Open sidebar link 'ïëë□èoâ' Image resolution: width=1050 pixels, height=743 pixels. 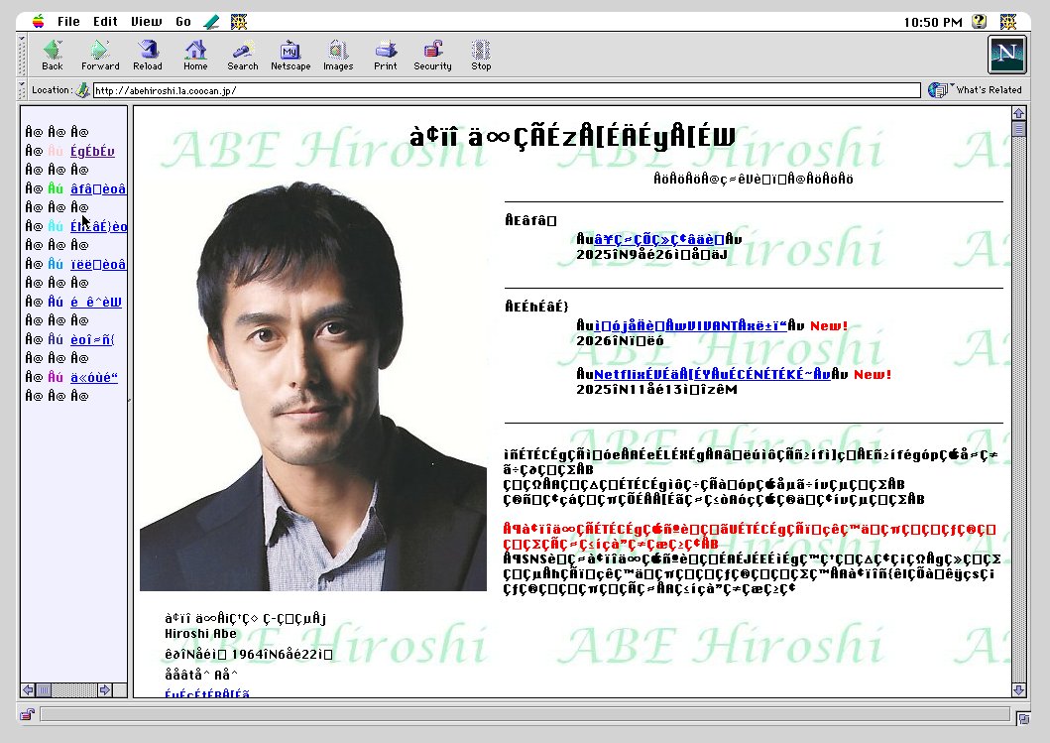(x=98, y=264)
